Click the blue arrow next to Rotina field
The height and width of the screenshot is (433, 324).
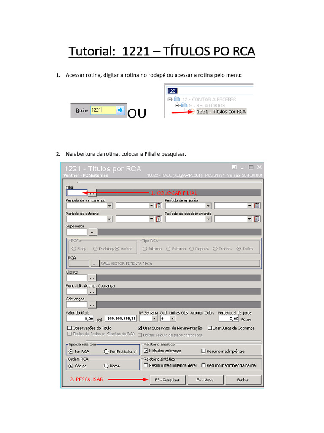pos(120,110)
